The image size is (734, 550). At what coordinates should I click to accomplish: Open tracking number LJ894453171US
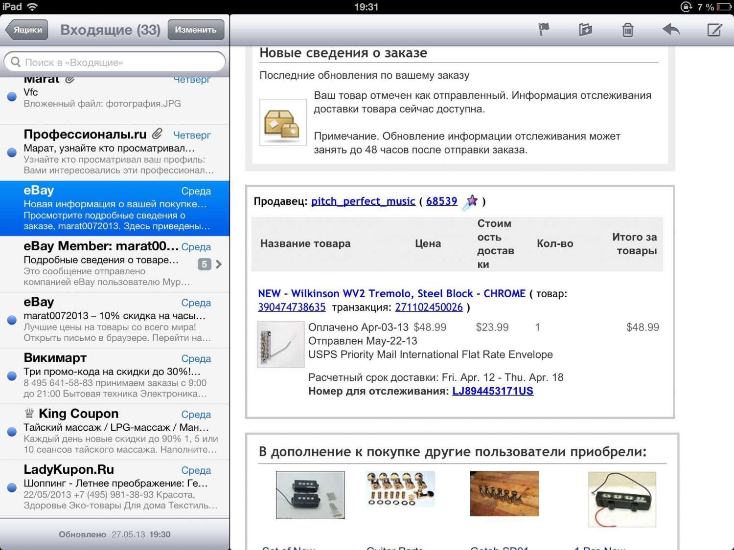[x=493, y=391]
